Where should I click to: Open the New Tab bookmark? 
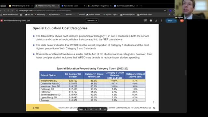pyautogui.click(x=29, y=15)
